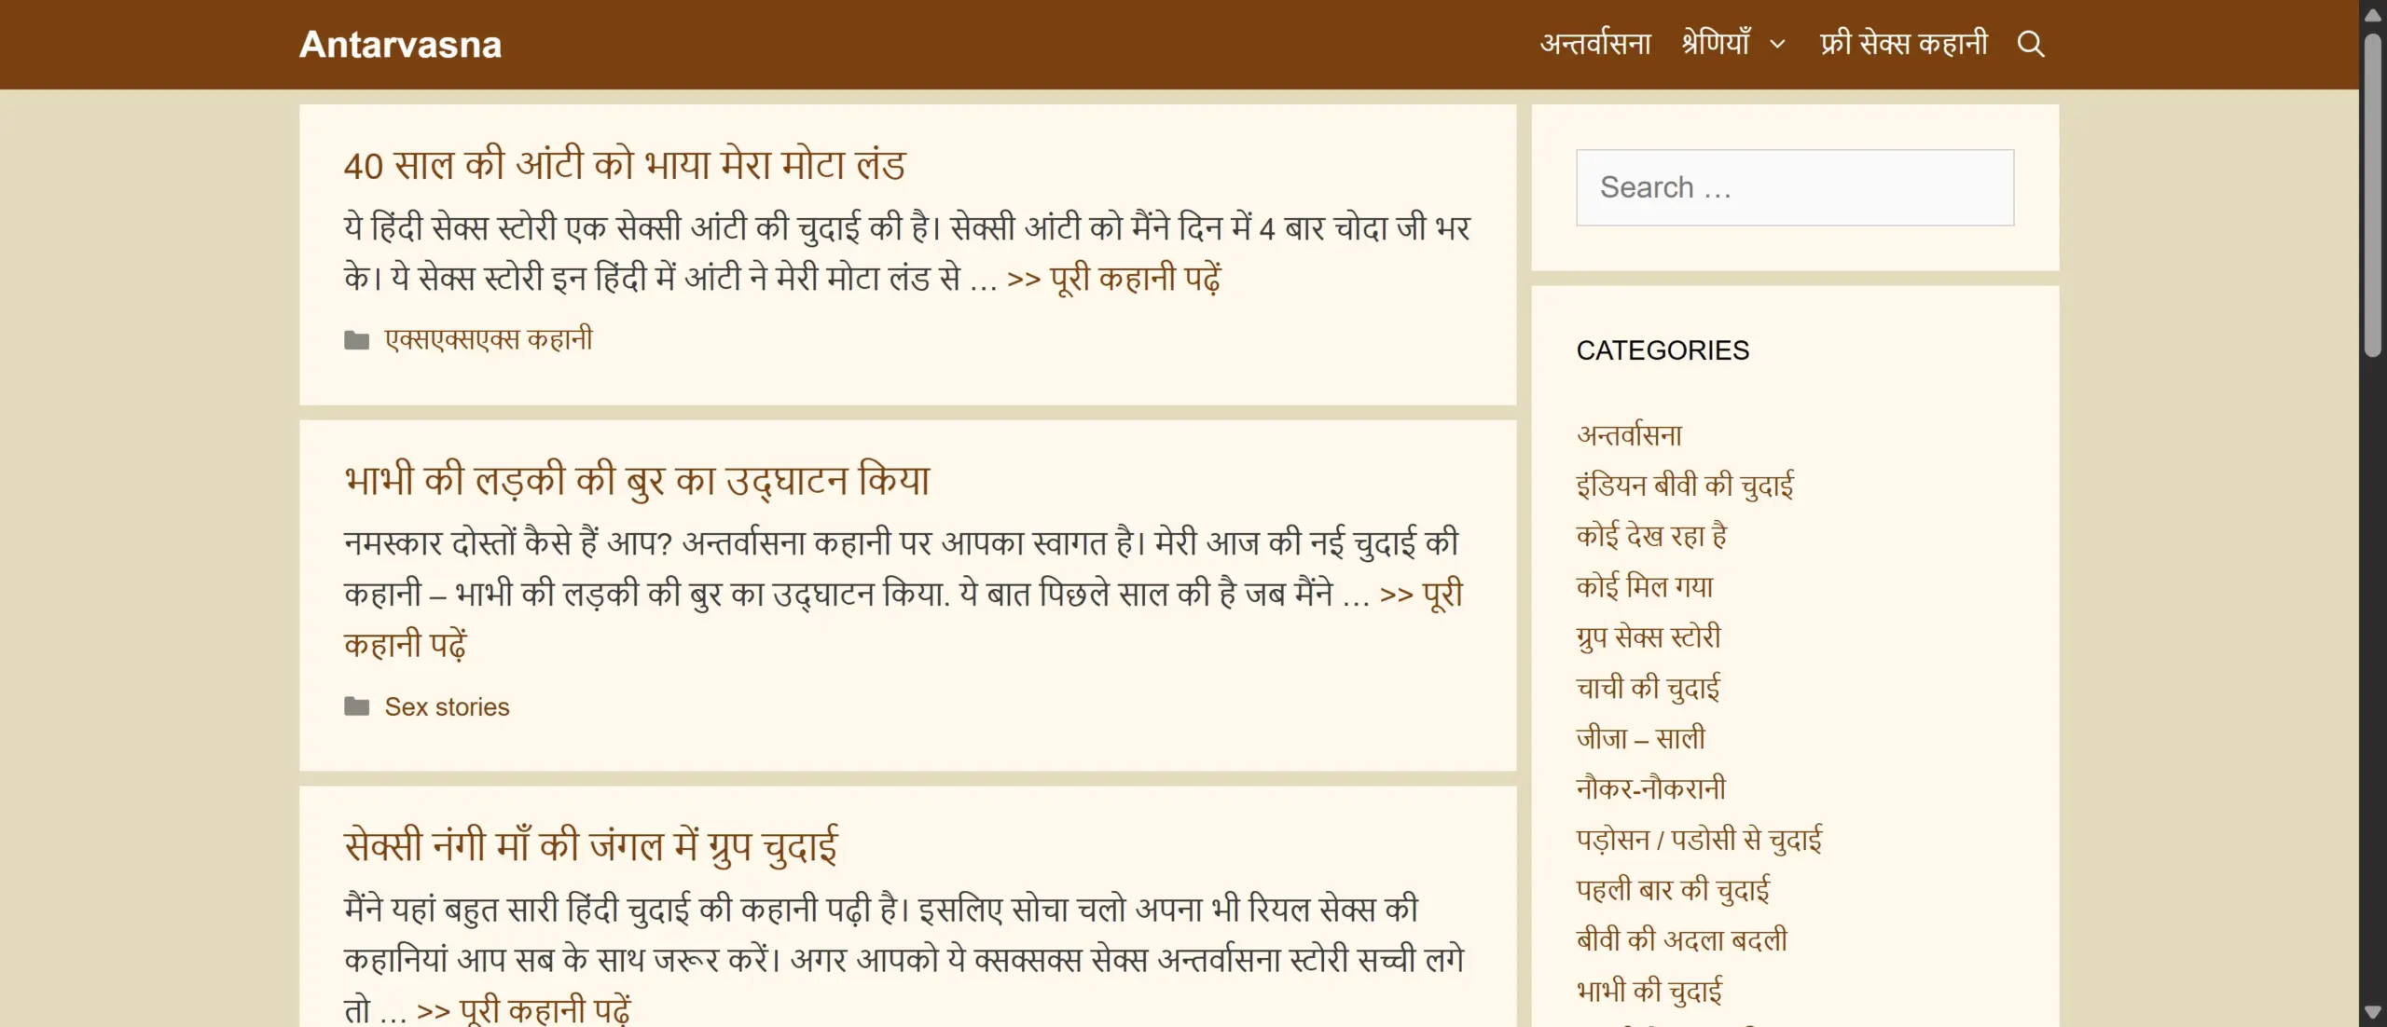
Task: Open the एक्सएक्सएक्स कहानी category link
Action: [489, 339]
